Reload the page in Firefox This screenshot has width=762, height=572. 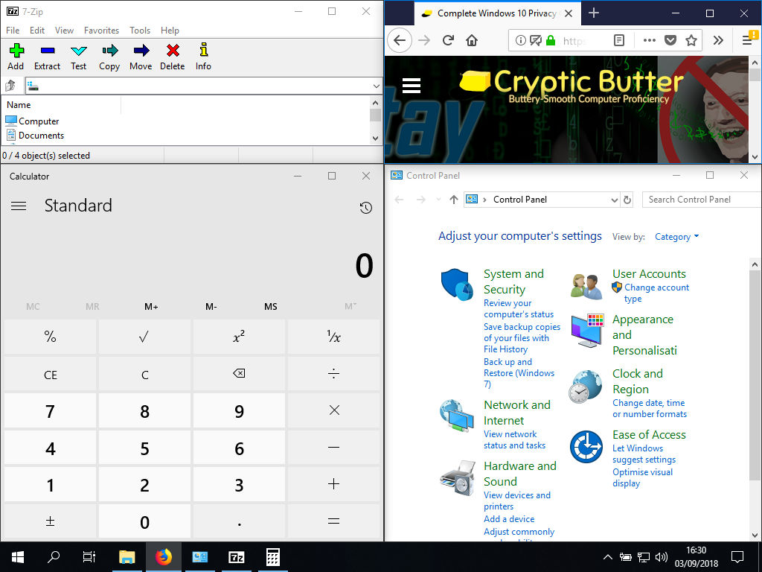(448, 40)
